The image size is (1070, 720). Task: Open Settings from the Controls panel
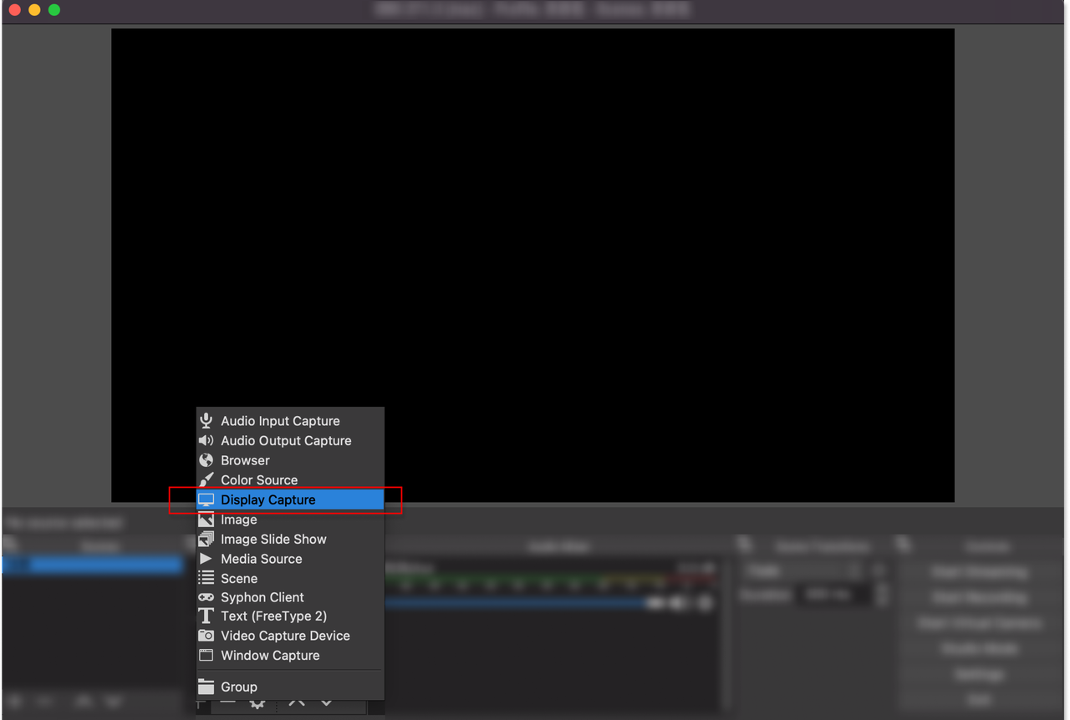(x=979, y=674)
